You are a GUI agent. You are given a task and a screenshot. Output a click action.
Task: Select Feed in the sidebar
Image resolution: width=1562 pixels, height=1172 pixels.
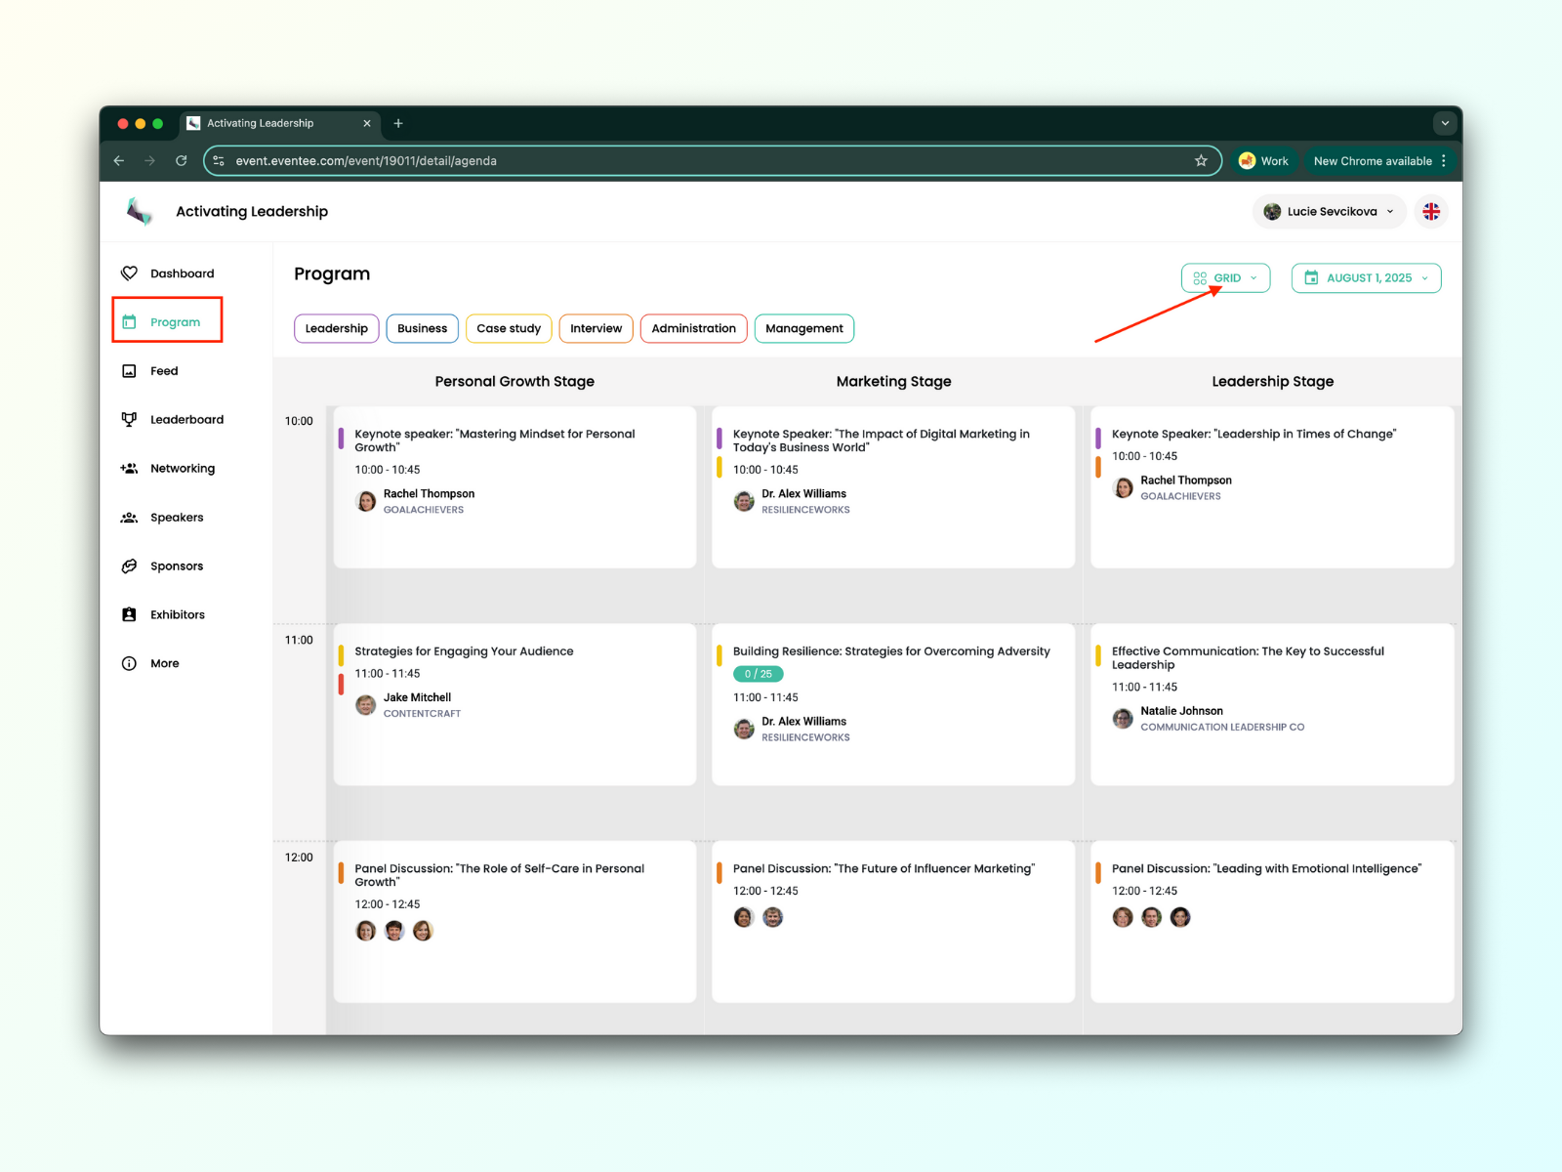(164, 371)
